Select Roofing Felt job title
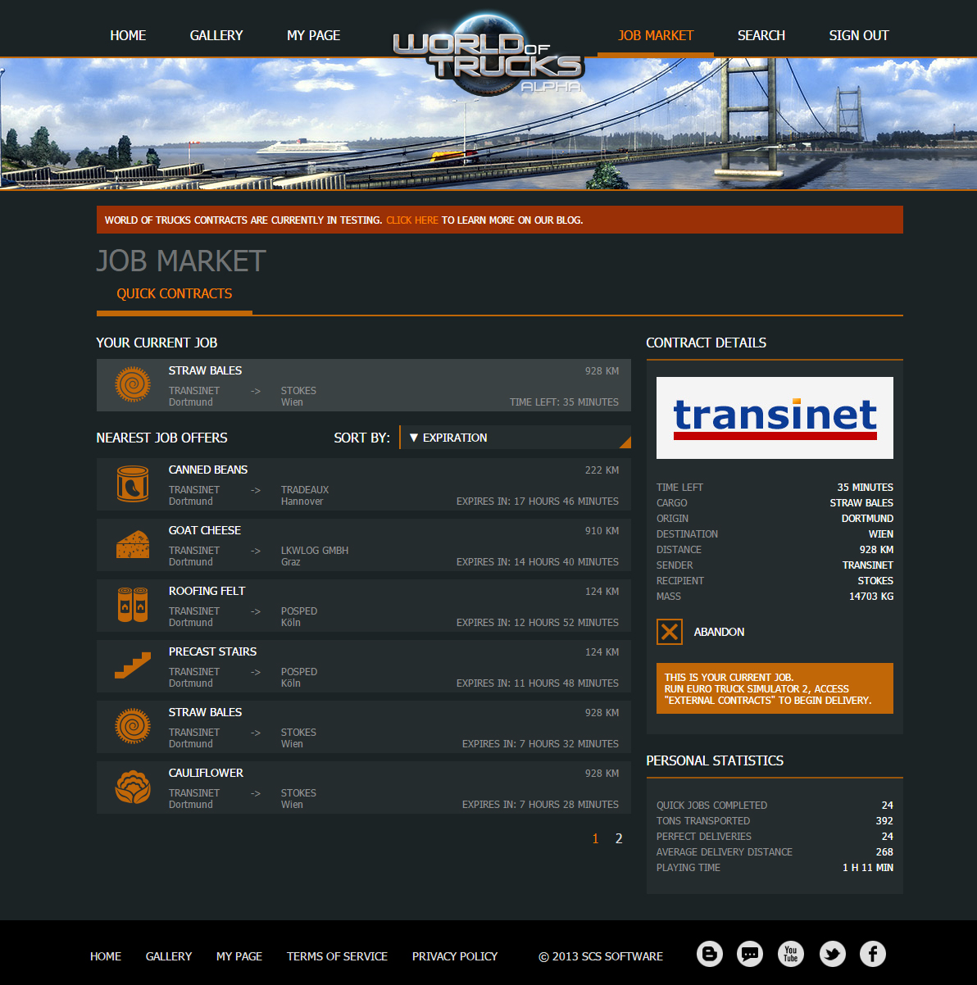This screenshot has width=977, height=985. pyautogui.click(x=207, y=591)
